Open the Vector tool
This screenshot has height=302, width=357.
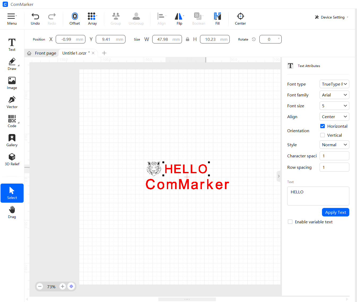(12, 102)
